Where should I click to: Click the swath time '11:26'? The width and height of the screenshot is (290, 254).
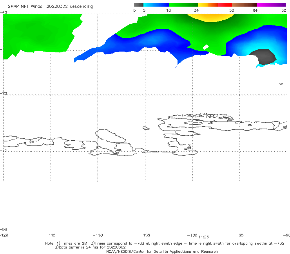pyautogui.click(x=203, y=237)
